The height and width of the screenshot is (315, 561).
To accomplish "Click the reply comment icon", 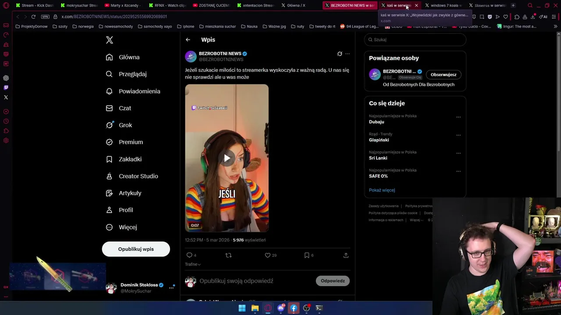I will [x=189, y=255].
